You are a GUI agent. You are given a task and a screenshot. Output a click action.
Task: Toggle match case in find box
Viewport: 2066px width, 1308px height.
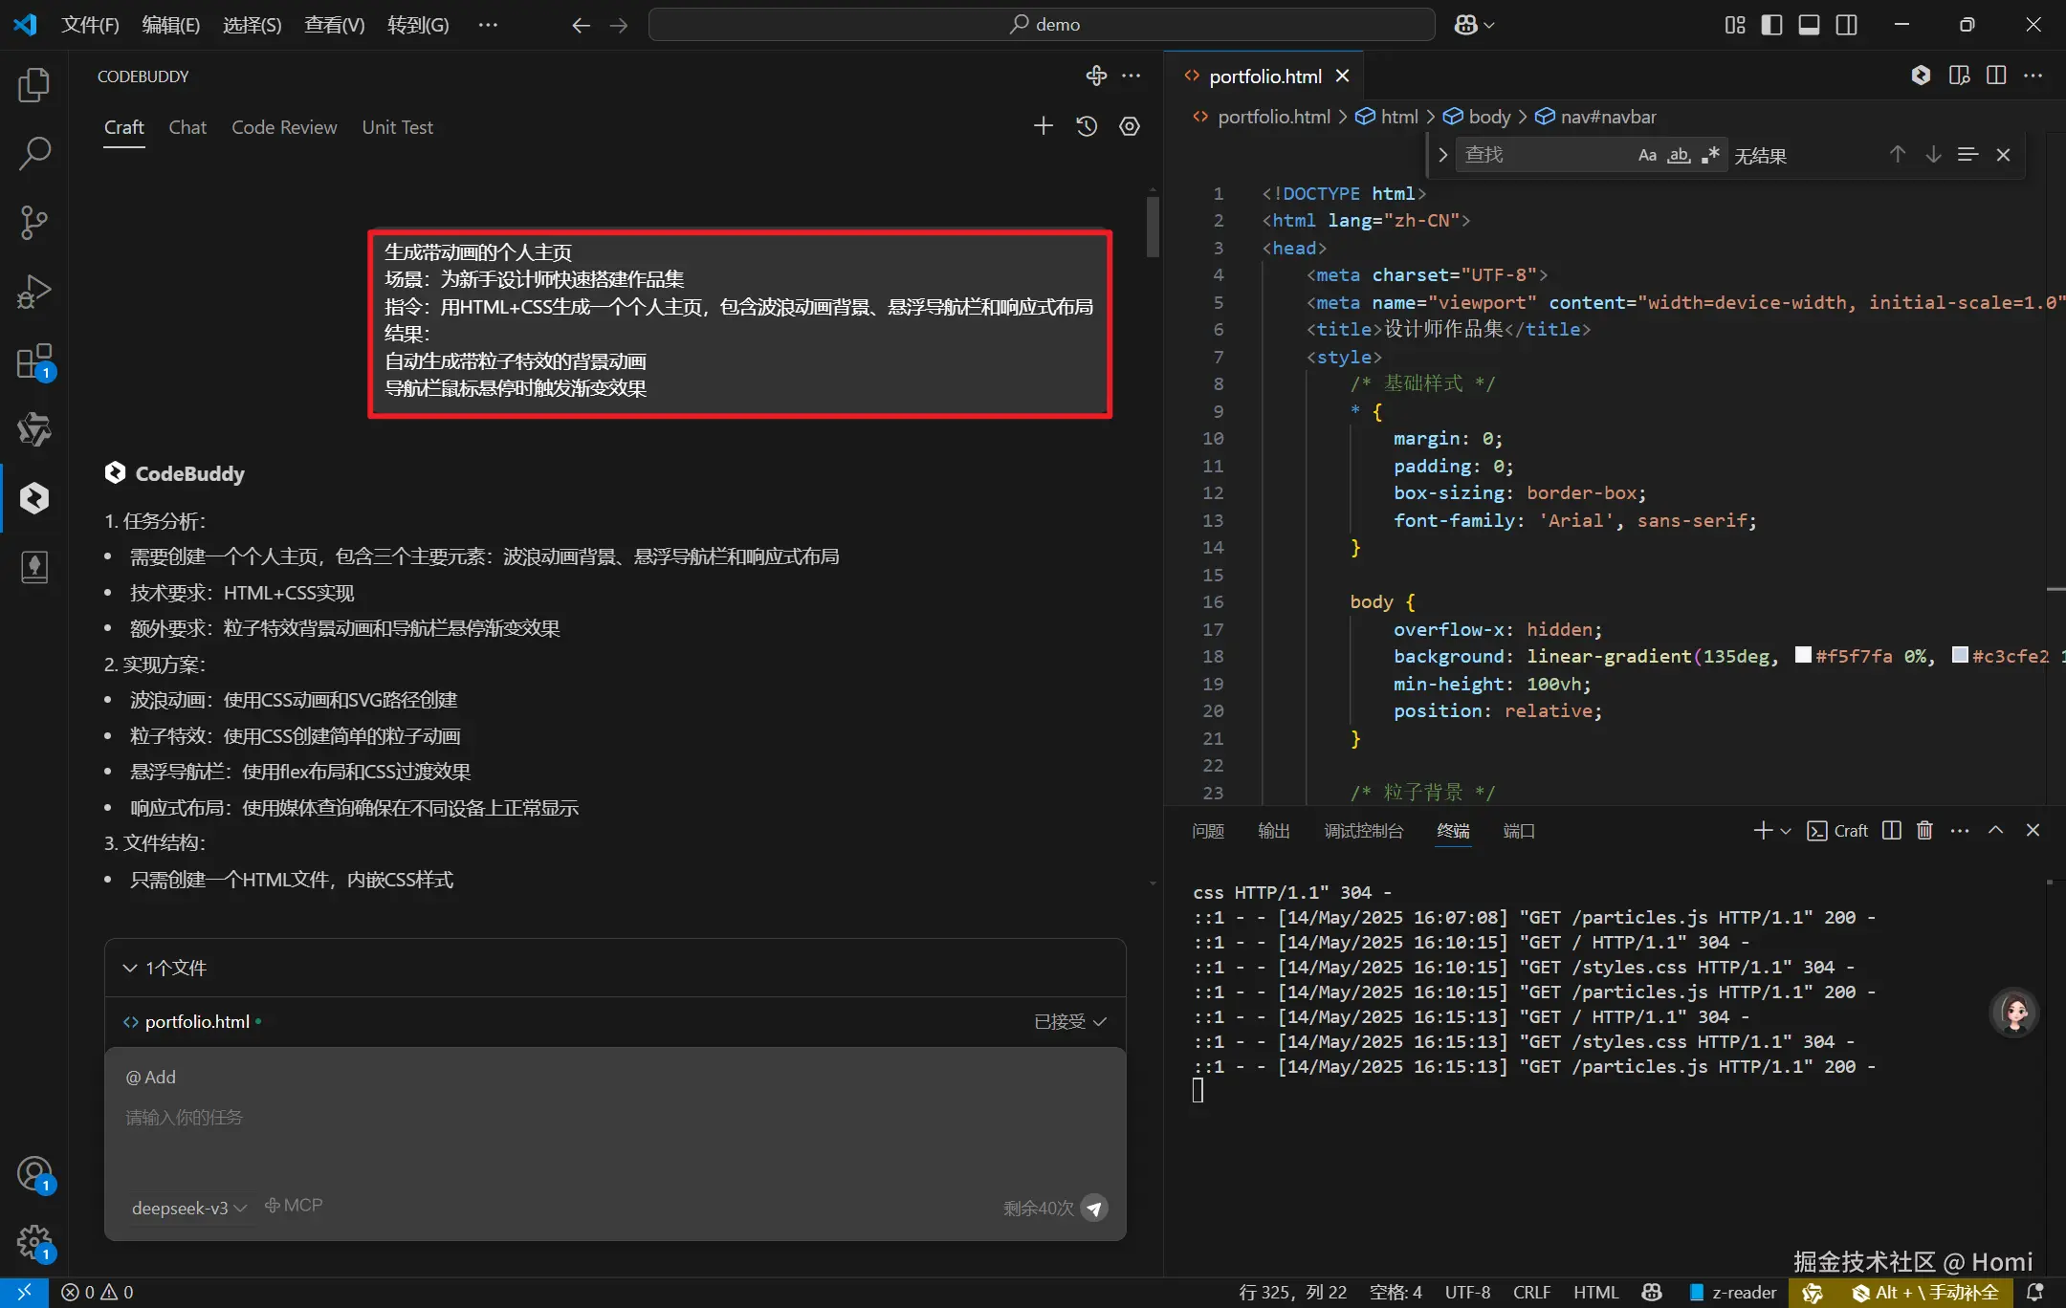click(x=1647, y=155)
